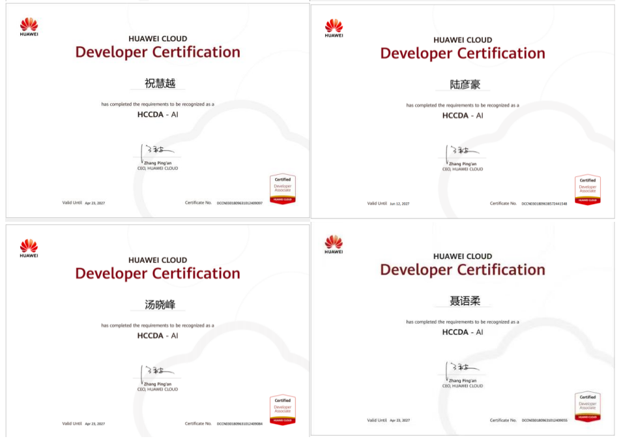Viewport: 623px width, 441px height.
Task: Click 'Developer Certification' title on 陆彦豪's certificate
Action: pyautogui.click(x=463, y=53)
